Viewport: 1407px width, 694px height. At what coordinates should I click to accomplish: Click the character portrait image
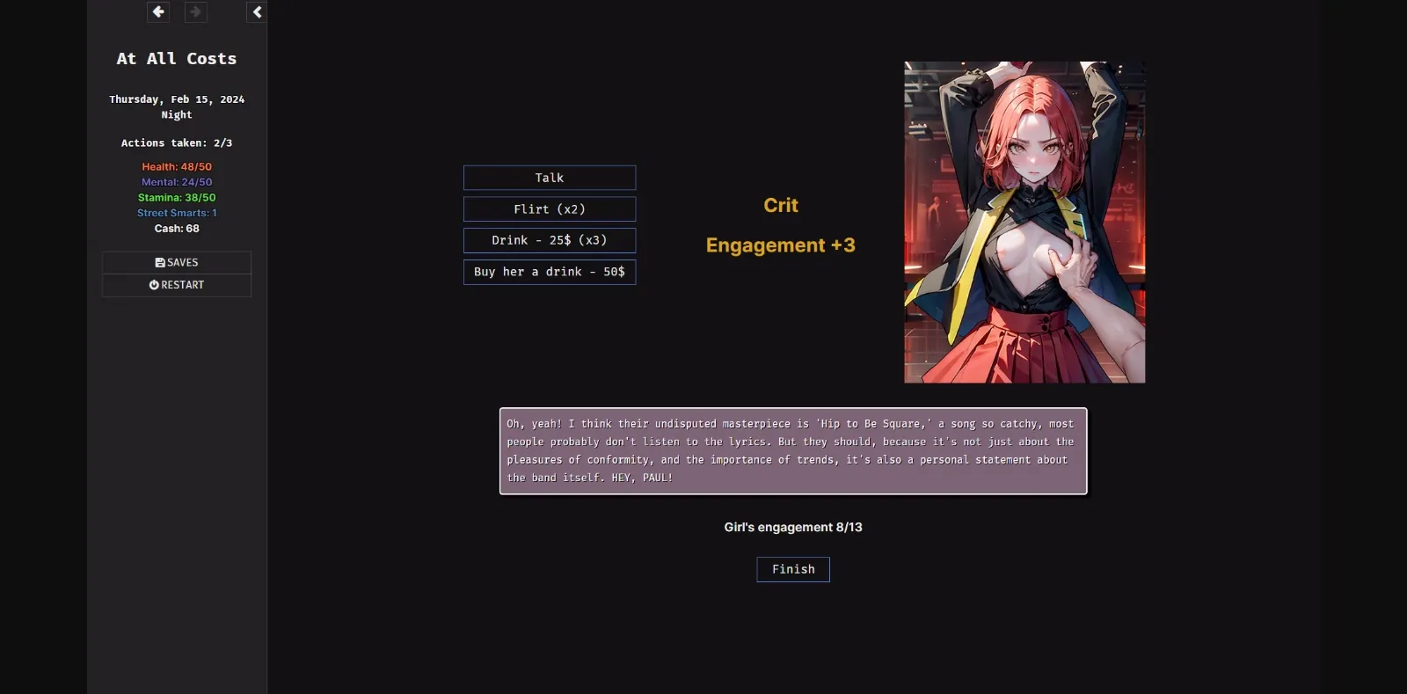pyautogui.click(x=1024, y=222)
